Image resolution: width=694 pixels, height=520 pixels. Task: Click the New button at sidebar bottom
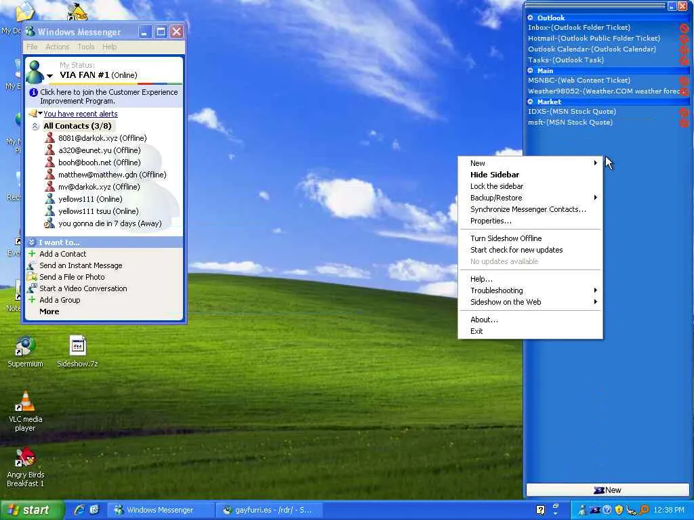[608, 490]
